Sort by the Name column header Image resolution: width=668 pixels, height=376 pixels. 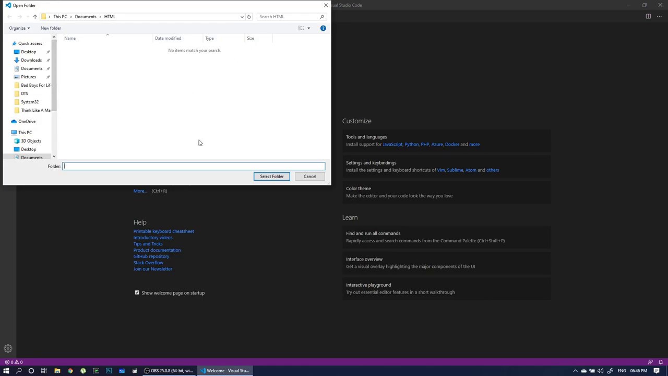click(108, 38)
